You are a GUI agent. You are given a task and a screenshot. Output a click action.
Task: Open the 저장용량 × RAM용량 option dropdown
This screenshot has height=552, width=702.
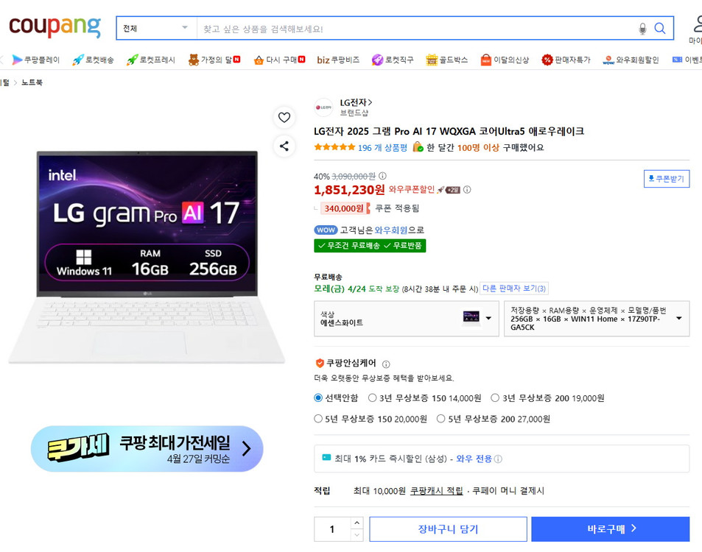(597, 319)
